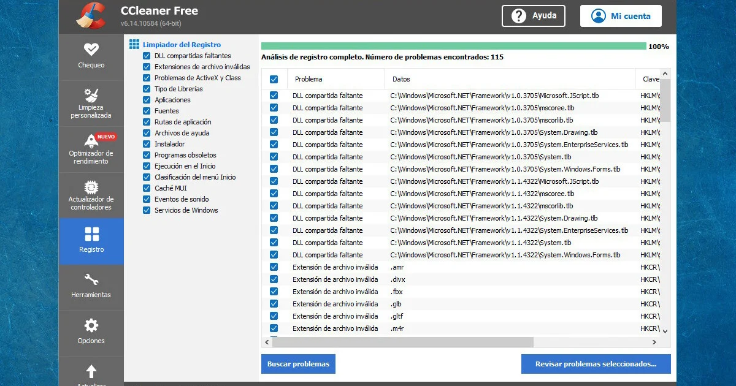Screen dimensions: 736x386
Task: Uncheck the v1.0.3705 Microsoft.JScript.tlb row checkbox
Action: tap(274, 96)
